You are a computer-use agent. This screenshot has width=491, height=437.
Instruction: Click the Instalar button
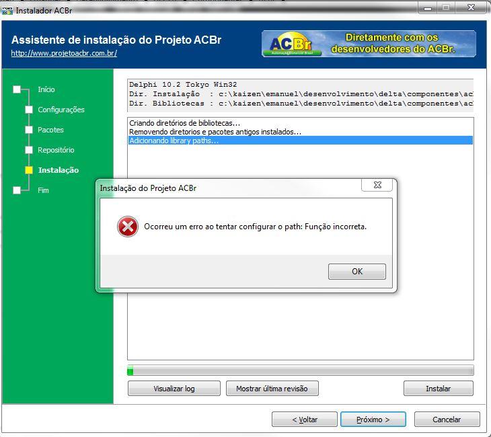coord(439,389)
